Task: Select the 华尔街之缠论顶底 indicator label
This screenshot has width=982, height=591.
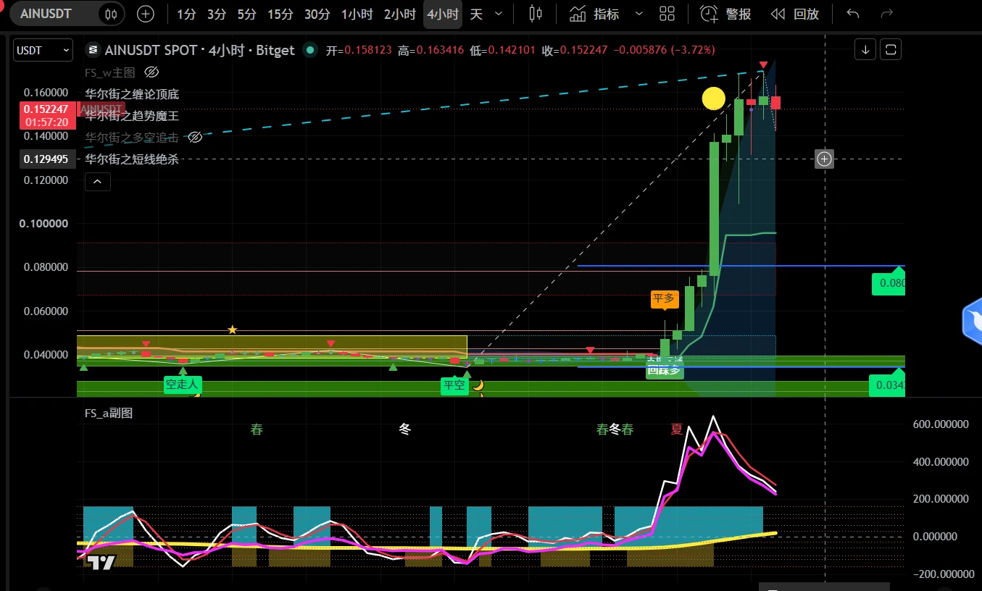Action: pyautogui.click(x=132, y=93)
